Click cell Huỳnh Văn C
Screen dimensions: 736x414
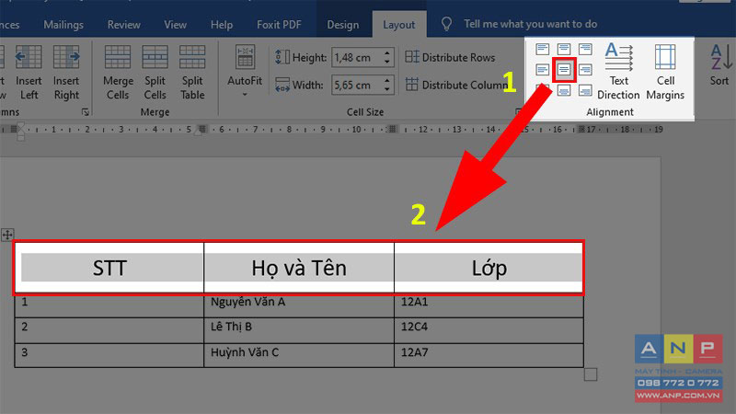point(299,355)
